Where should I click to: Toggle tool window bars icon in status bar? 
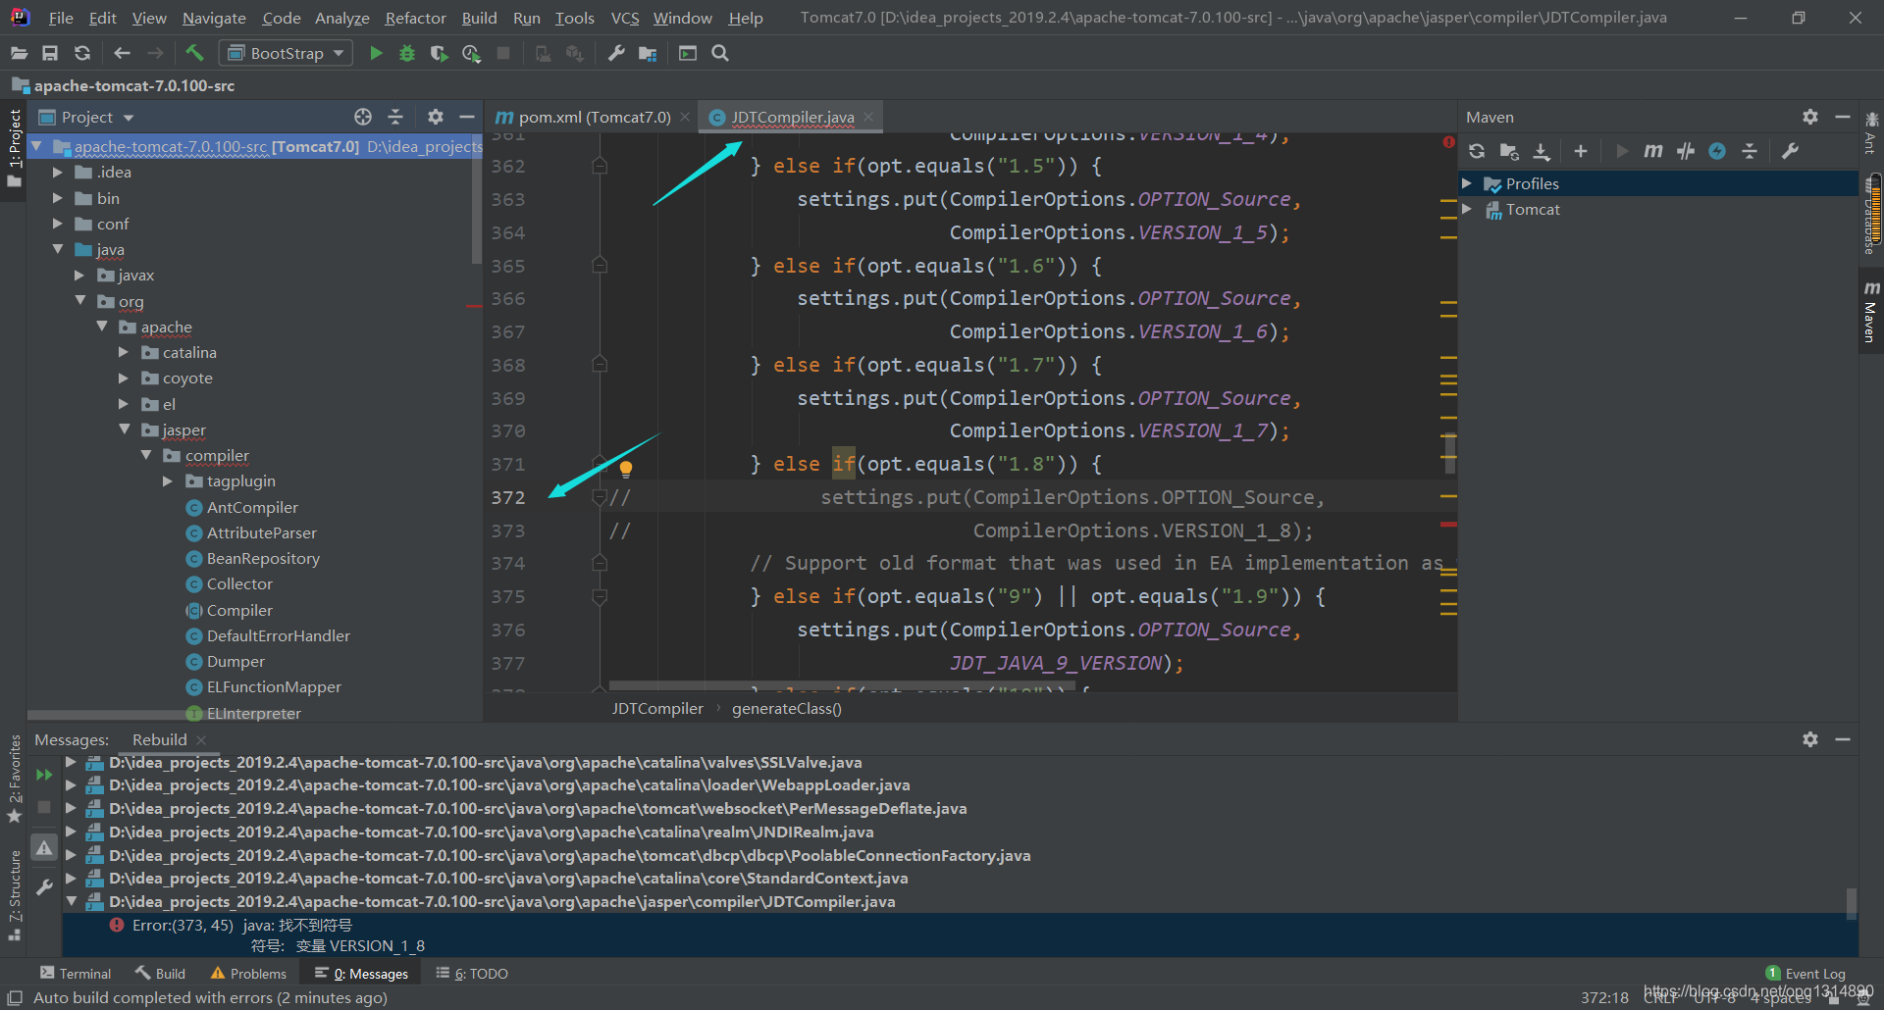[x=14, y=997]
